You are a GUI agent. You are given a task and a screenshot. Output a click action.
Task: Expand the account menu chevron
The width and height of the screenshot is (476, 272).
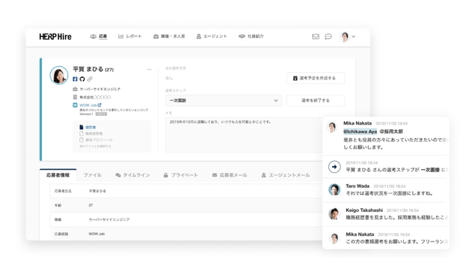coord(353,37)
